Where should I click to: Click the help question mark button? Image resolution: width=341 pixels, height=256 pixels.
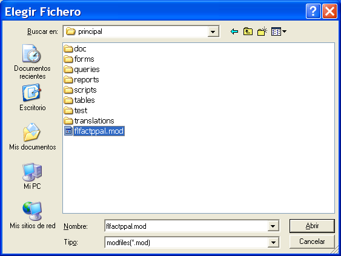(313, 11)
